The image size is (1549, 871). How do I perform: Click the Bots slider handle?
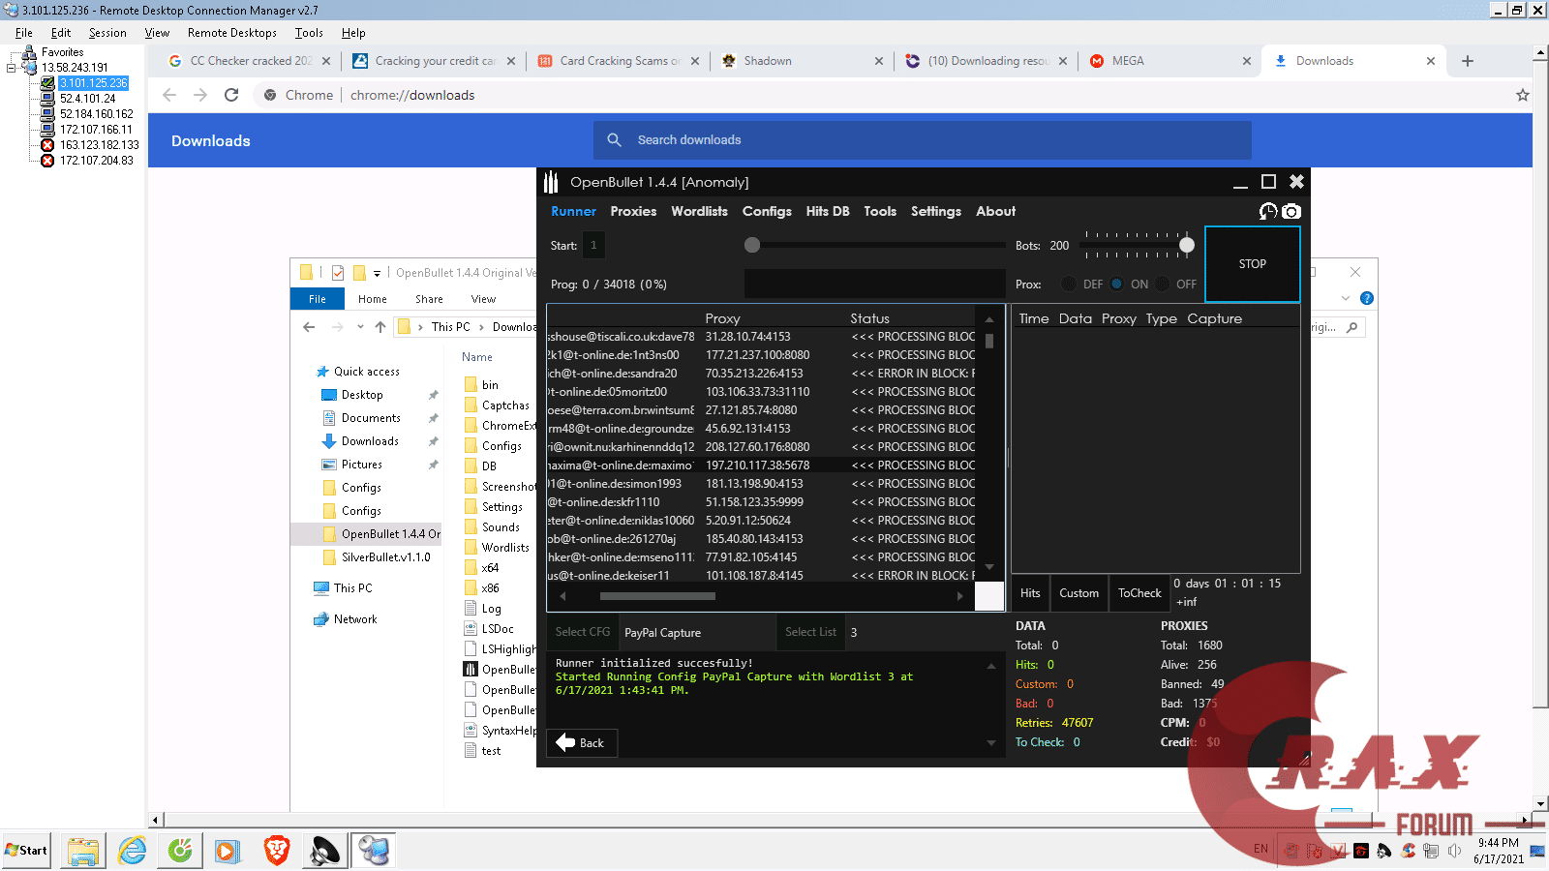click(x=1187, y=245)
